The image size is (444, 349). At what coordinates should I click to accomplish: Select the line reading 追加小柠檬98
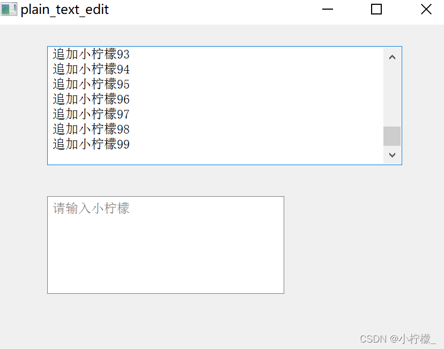point(91,129)
